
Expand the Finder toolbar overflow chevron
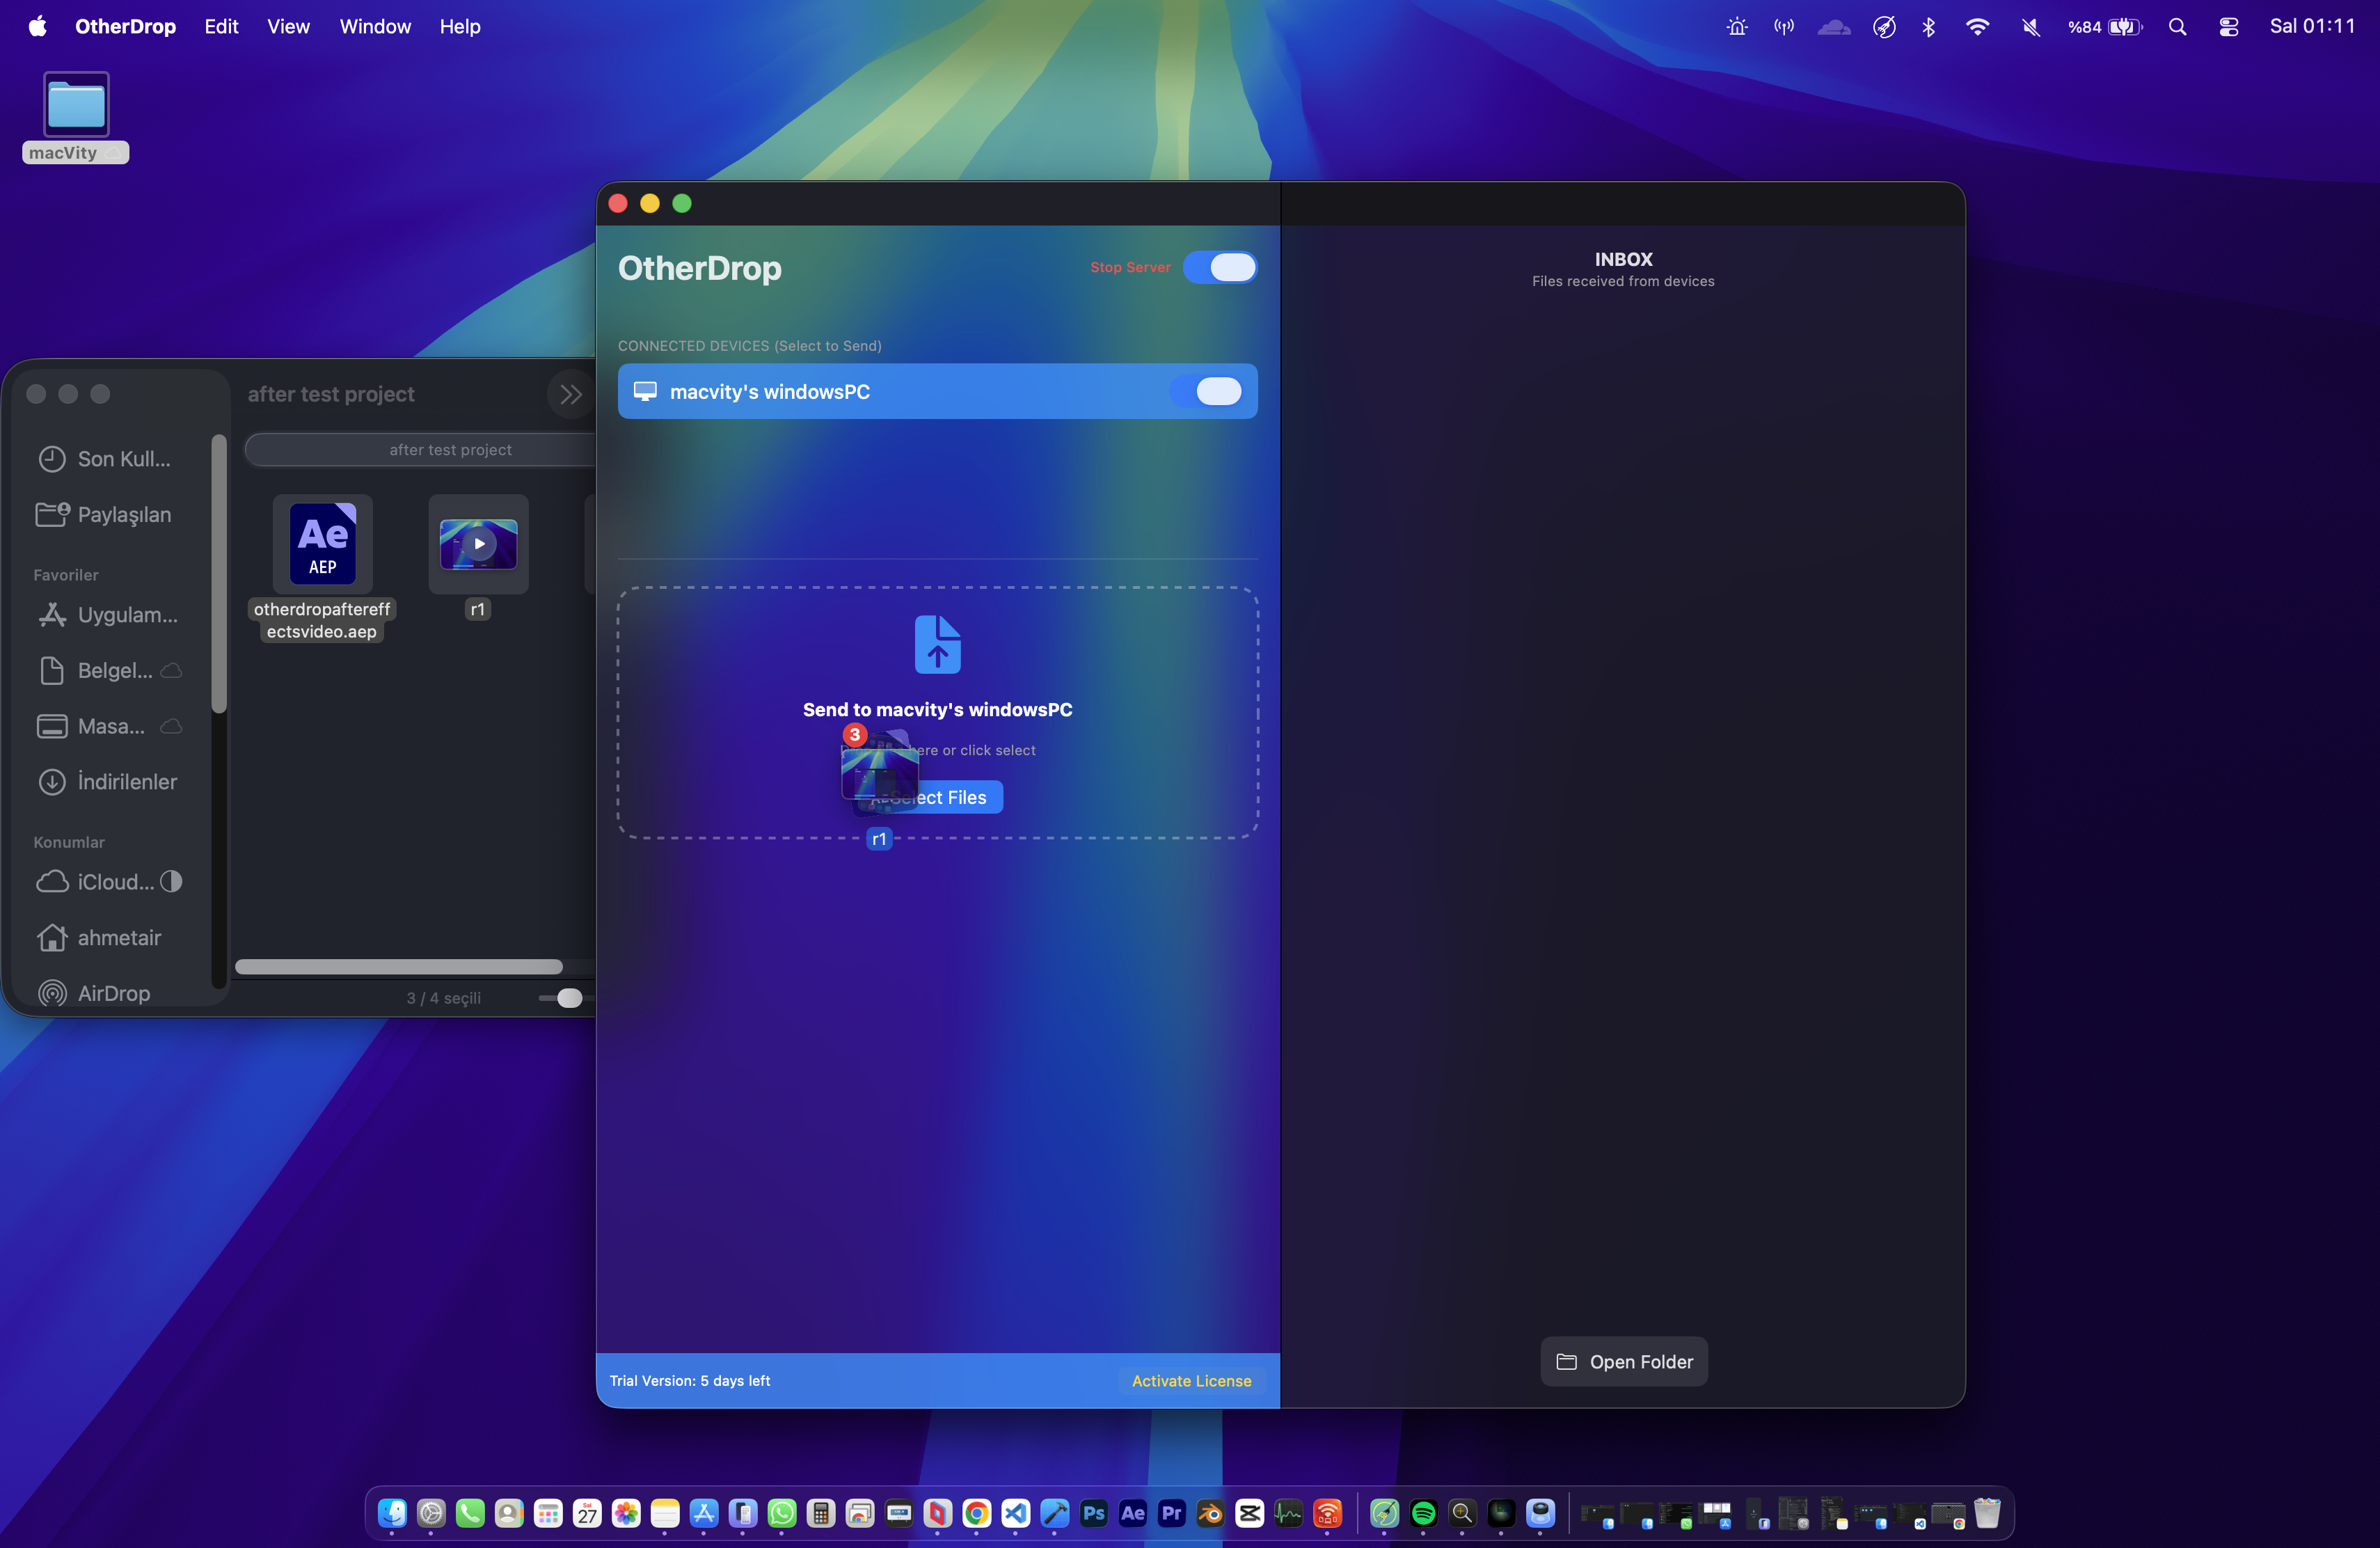tap(571, 394)
